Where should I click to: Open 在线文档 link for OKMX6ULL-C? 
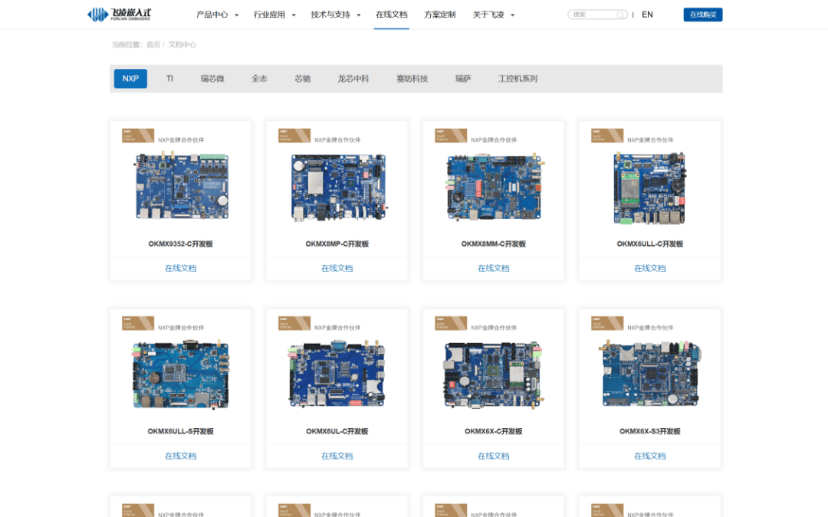[x=650, y=269]
